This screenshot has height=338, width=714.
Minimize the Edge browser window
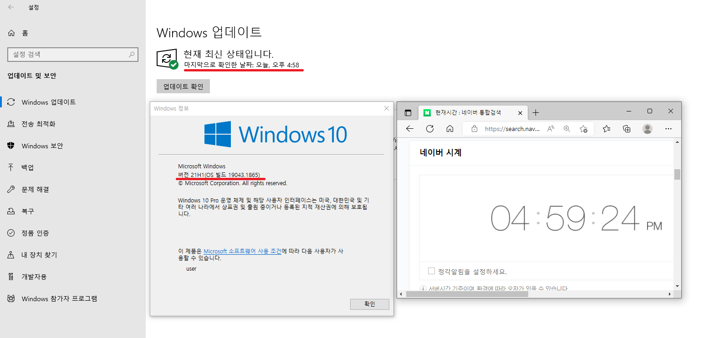click(x=629, y=111)
